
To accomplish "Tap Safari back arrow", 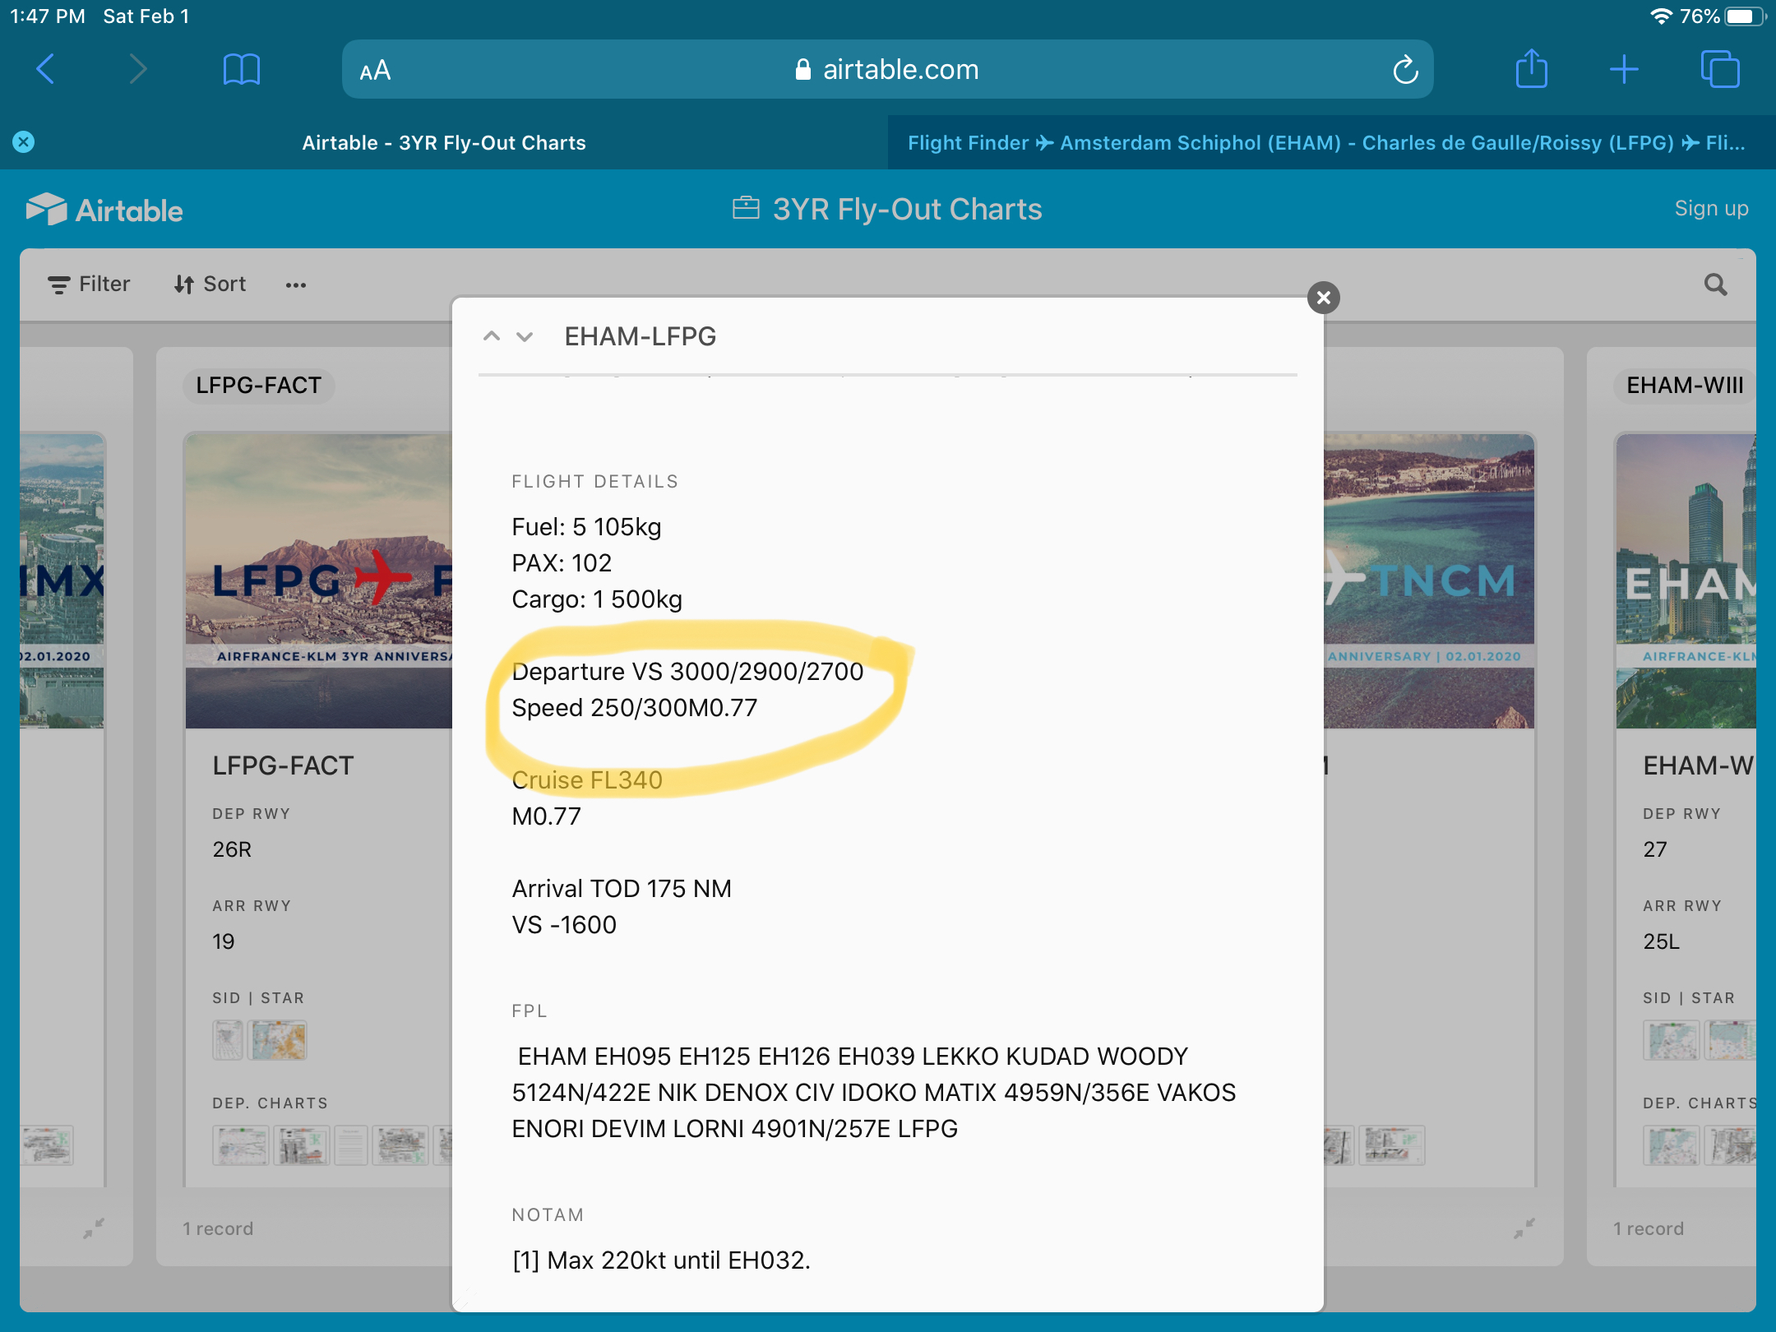I will (x=46, y=69).
